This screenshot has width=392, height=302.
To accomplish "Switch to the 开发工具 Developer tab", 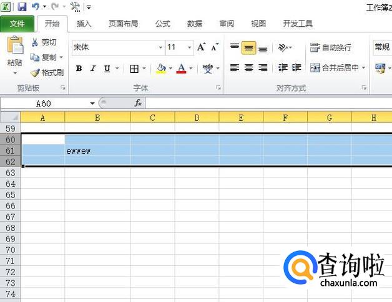I will click(298, 24).
